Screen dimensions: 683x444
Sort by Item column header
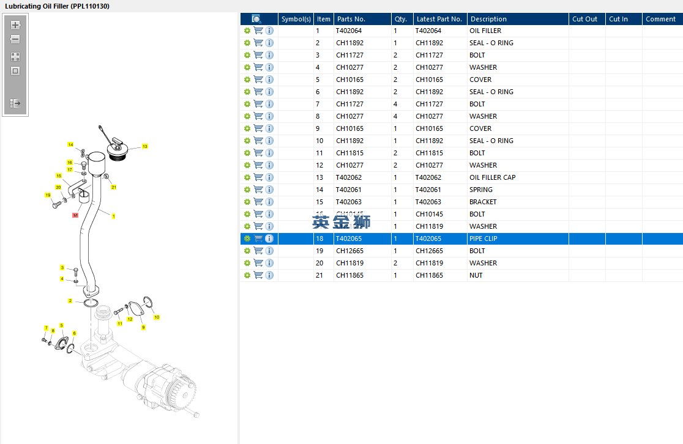point(324,19)
